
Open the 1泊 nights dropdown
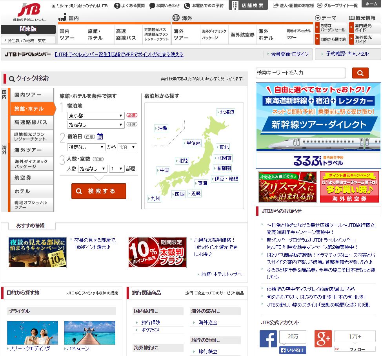[127, 147]
